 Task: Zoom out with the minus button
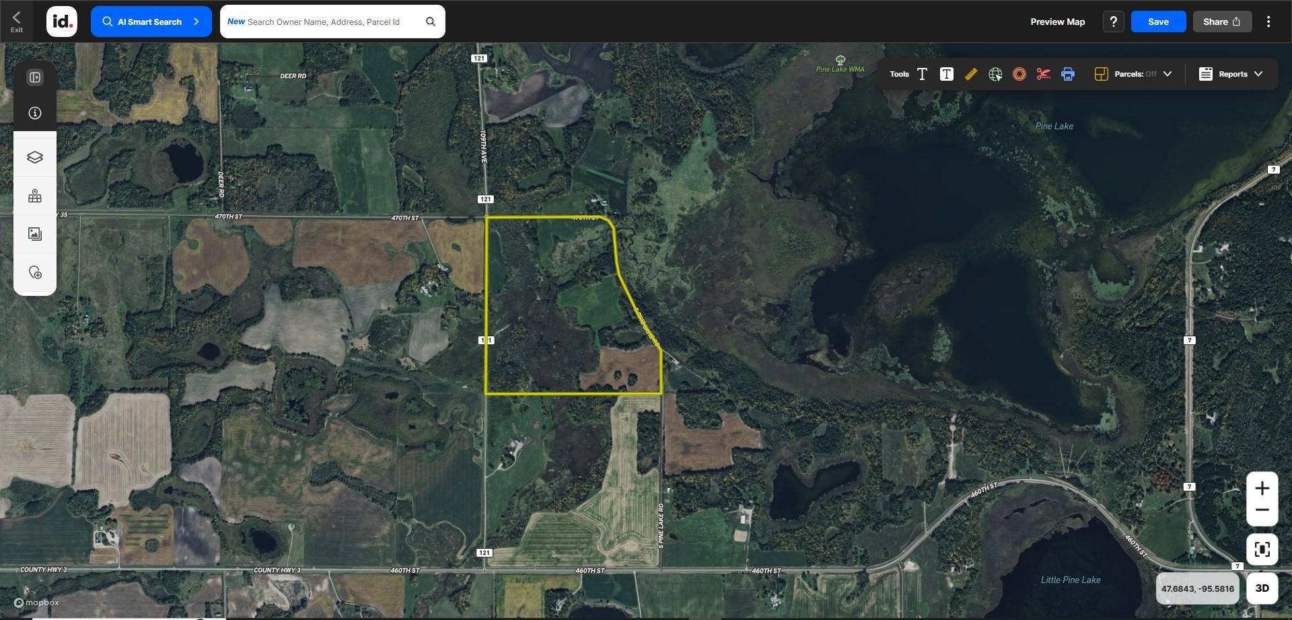point(1262,510)
